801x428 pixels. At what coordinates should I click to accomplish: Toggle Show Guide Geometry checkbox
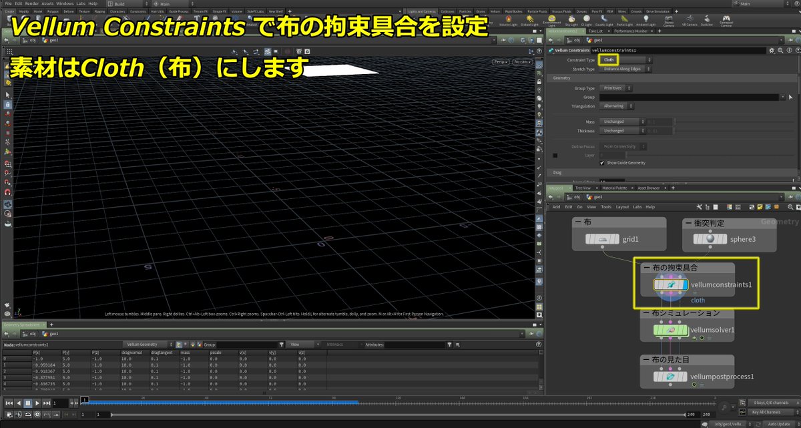603,162
